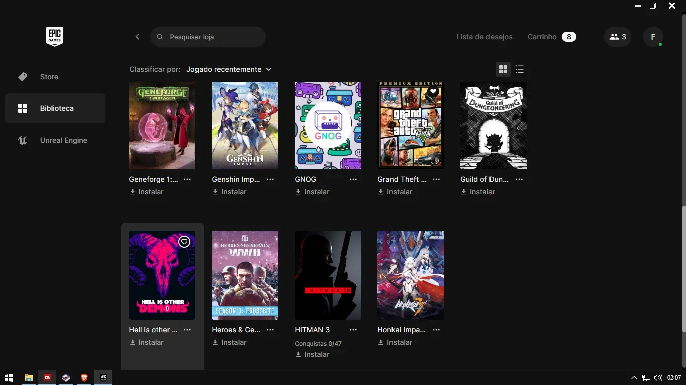The height and width of the screenshot is (385, 686).
Task: Click Instalar under GNOG
Action: pos(312,192)
